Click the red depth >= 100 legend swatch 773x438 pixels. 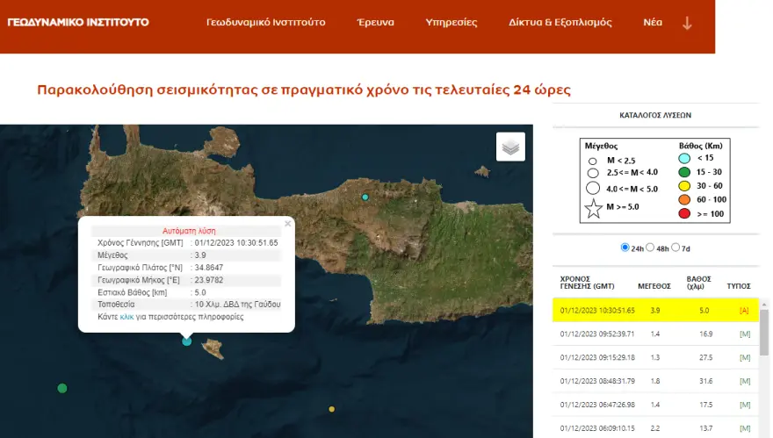(685, 213)
